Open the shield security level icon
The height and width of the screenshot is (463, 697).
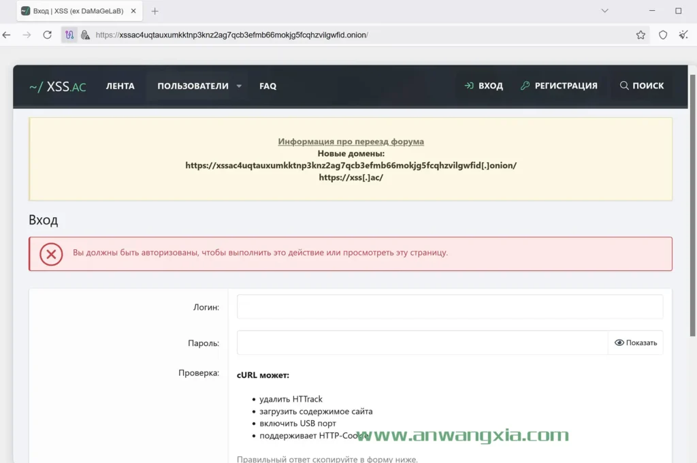point(663,35)
